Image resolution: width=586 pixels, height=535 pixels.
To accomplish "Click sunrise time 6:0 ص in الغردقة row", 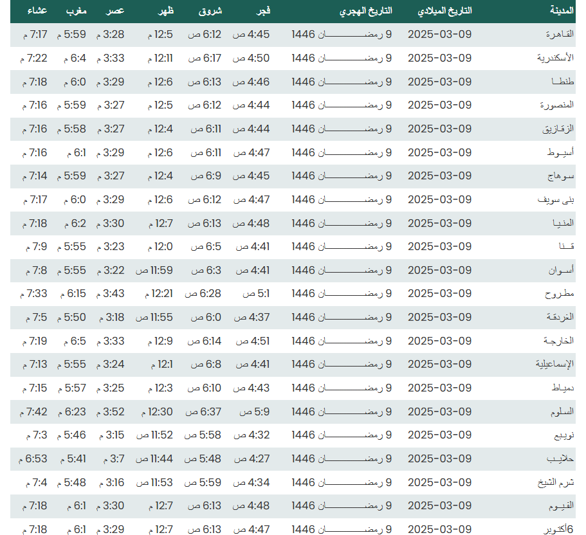I will tap(206, 317).
